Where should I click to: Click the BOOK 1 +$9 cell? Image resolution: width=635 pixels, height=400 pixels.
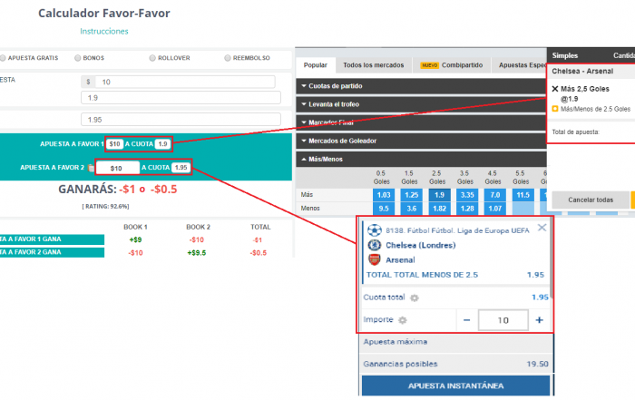point(135,239)
